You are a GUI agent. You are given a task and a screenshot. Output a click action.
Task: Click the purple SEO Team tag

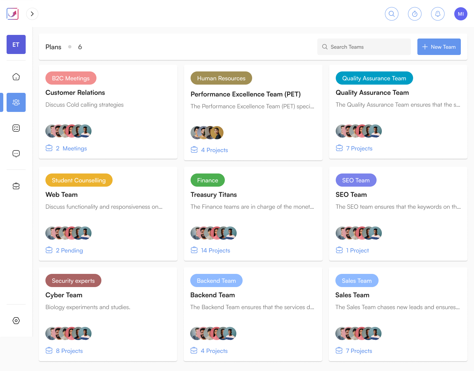click(x=356, y=180)
